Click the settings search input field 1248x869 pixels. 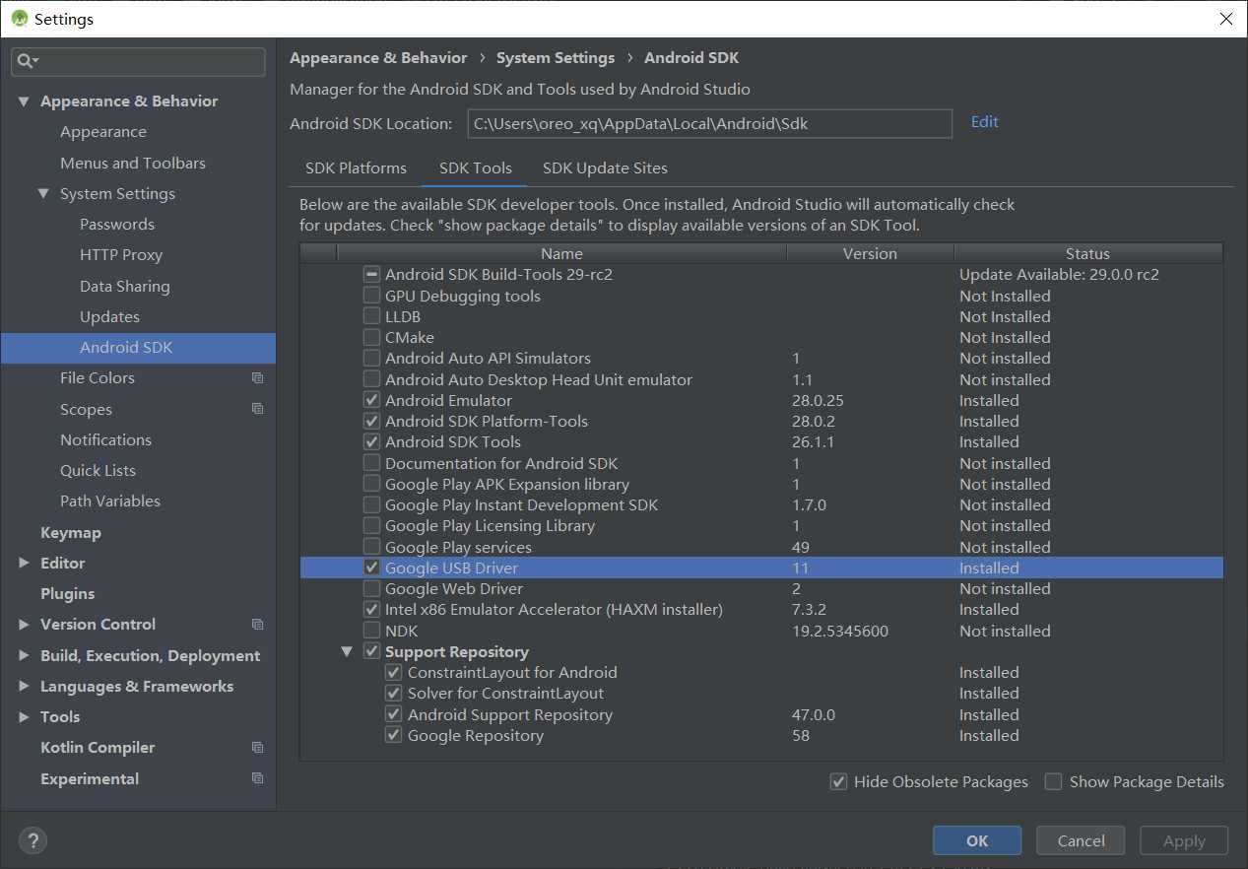point(139,61)
